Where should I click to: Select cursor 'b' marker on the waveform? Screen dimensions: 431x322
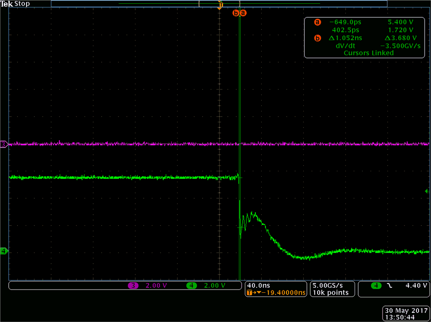(x=236, y=13)
